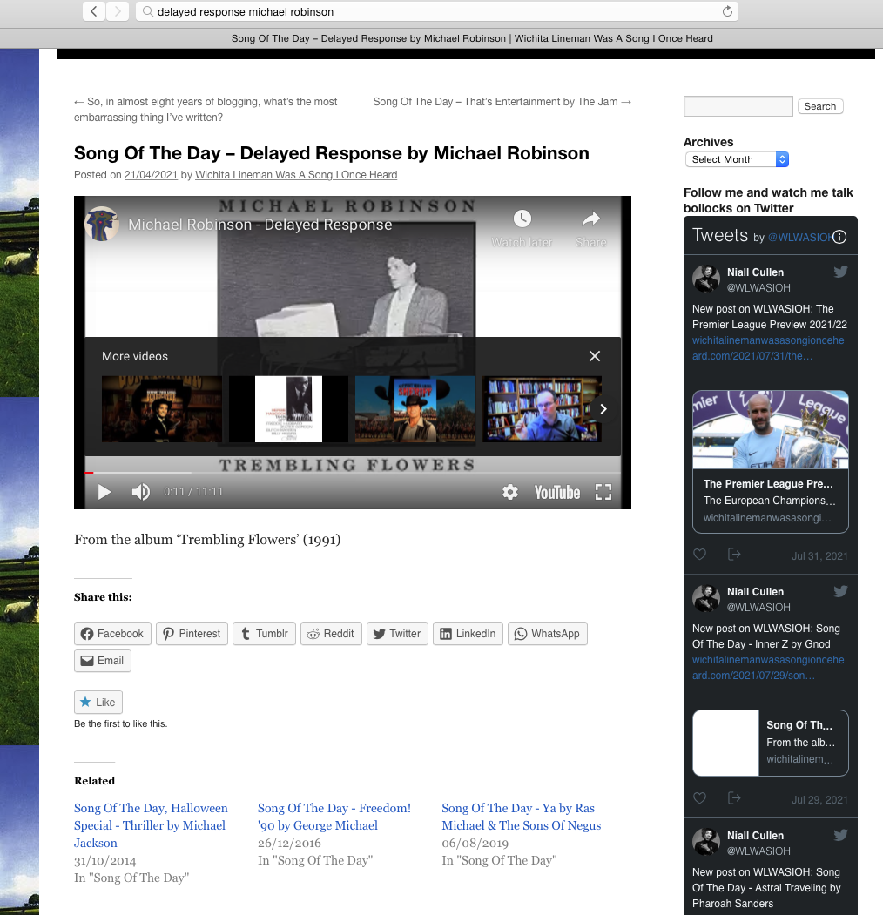This screenshot has width=883, height=915.
Task: Share the post on LinkedIn
Action: click(468, 634)
